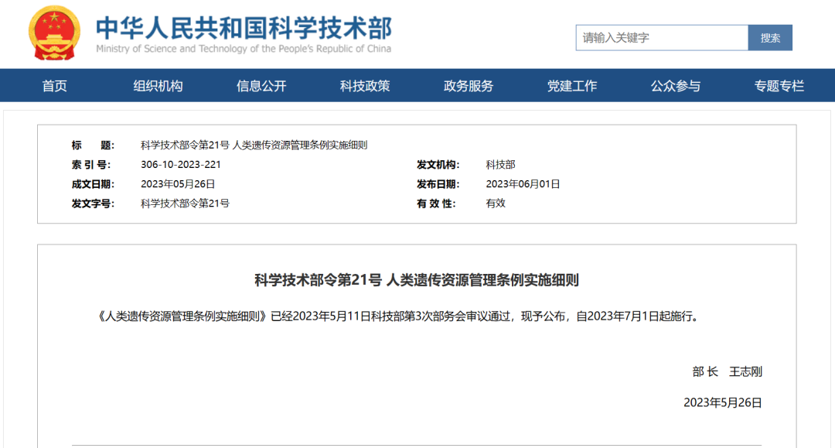Open the 专题专栏 navigation item

[x=779, y=86]
